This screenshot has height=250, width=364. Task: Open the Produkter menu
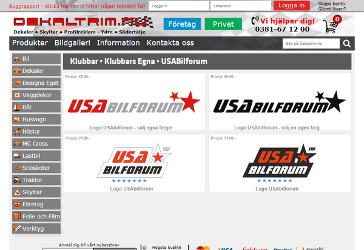tap(30, 43)
